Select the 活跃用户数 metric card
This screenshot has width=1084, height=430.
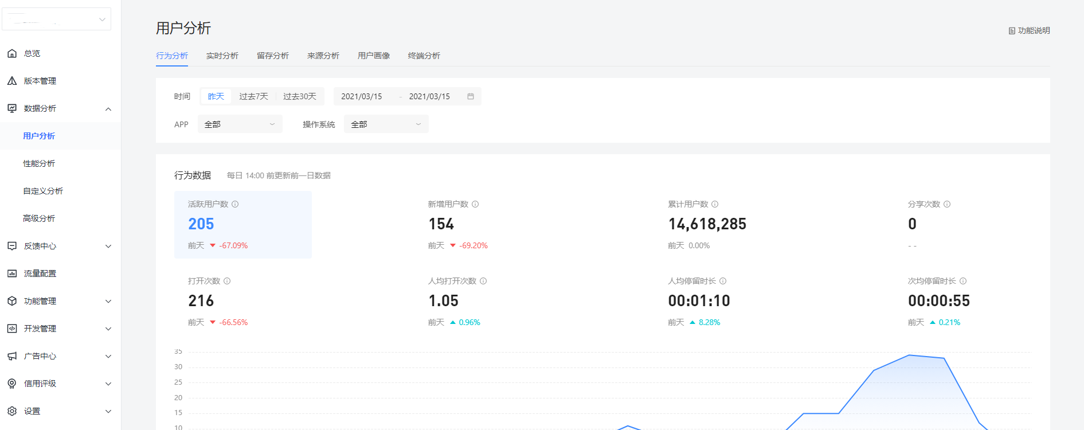pyautogui.click(x=243, y=225)
